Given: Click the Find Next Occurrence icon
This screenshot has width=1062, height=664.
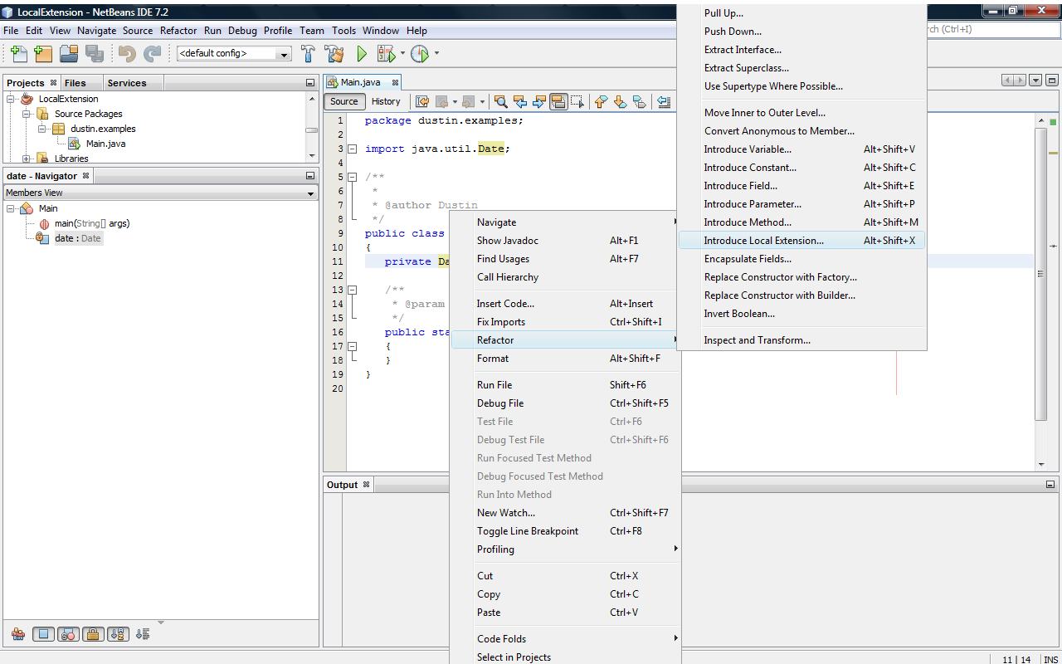Looking at the screenshot, I should pos(539,101).
